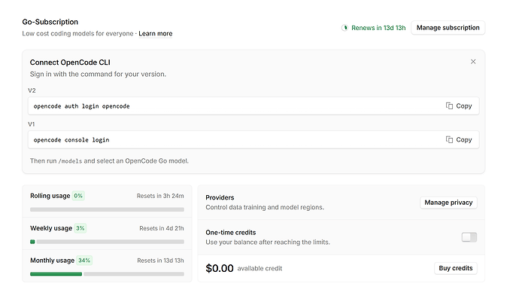Click the renewal clock icon beside Renews

tap(345, 28)
